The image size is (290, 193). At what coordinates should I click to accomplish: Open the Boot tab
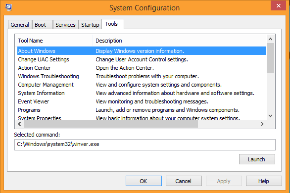click(40, 25)
